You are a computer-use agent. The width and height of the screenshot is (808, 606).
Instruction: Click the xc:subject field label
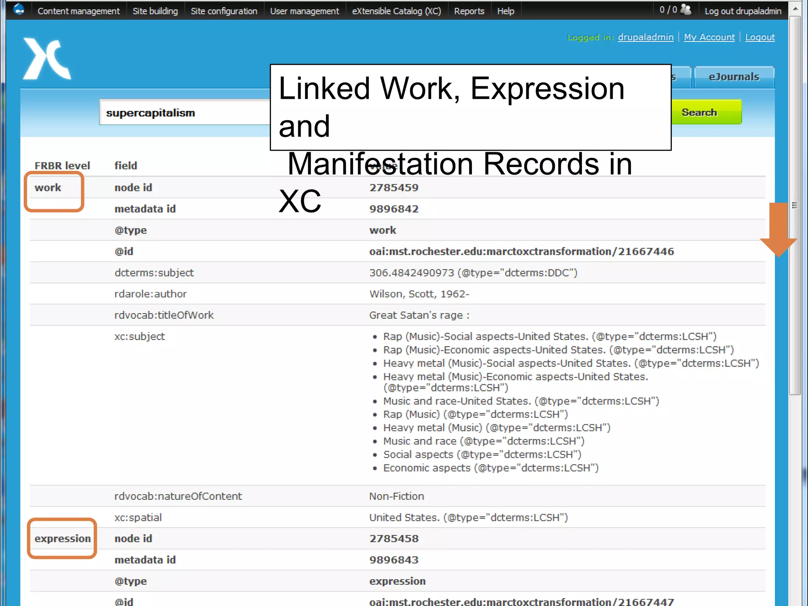tap(139, 337)
